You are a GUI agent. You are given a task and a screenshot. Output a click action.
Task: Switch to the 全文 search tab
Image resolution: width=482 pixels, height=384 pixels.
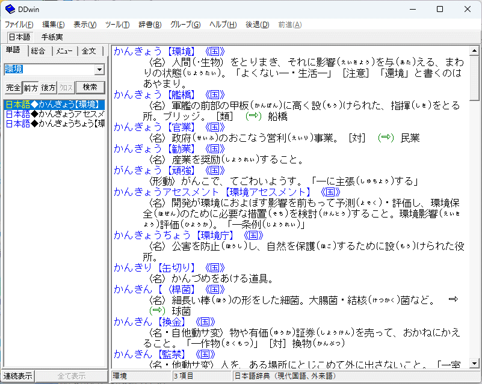(x=89, y=51)
